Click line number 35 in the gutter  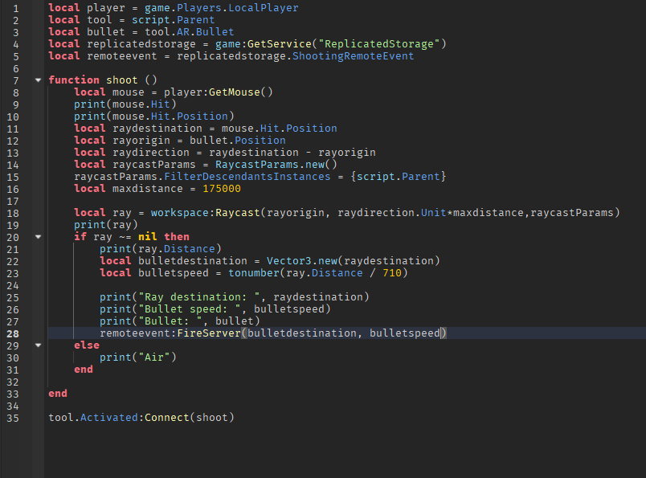coord(13,417)
